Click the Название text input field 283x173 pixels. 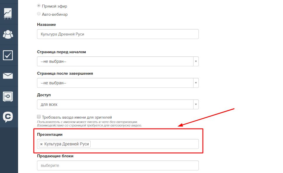pyautogui.click(x=118, y=34)
